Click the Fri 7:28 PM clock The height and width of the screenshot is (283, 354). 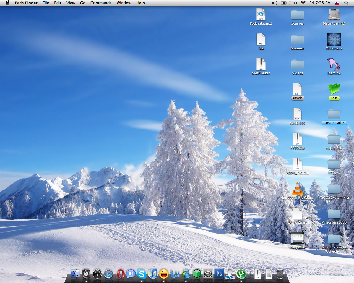point(320,3)
